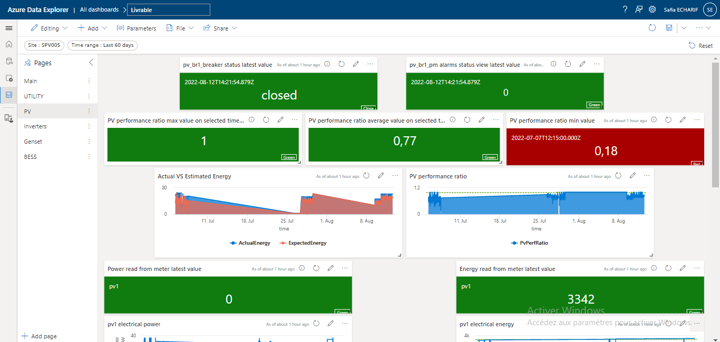Image resolution: width=720 pixels, height=342 pixels.
Task: Click Add page at bottom
Action: click(x=39, y=336)
